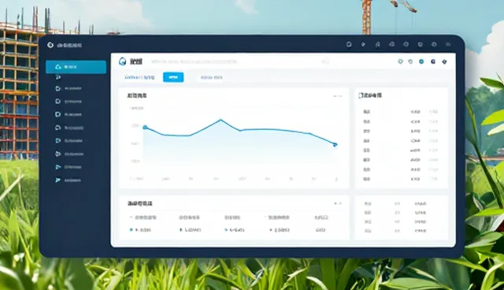
Task: Click the dark navy square icon in the white header
Action: coord(433,61)
